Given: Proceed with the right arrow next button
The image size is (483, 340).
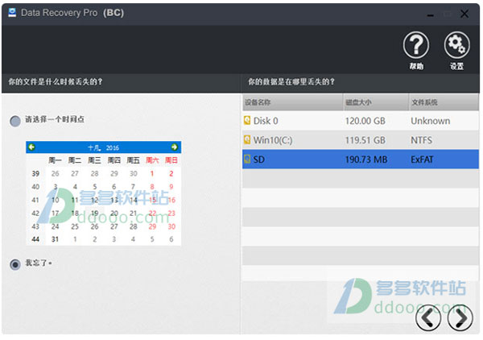Looking at the screenshot, I should [x=460, y=317].
